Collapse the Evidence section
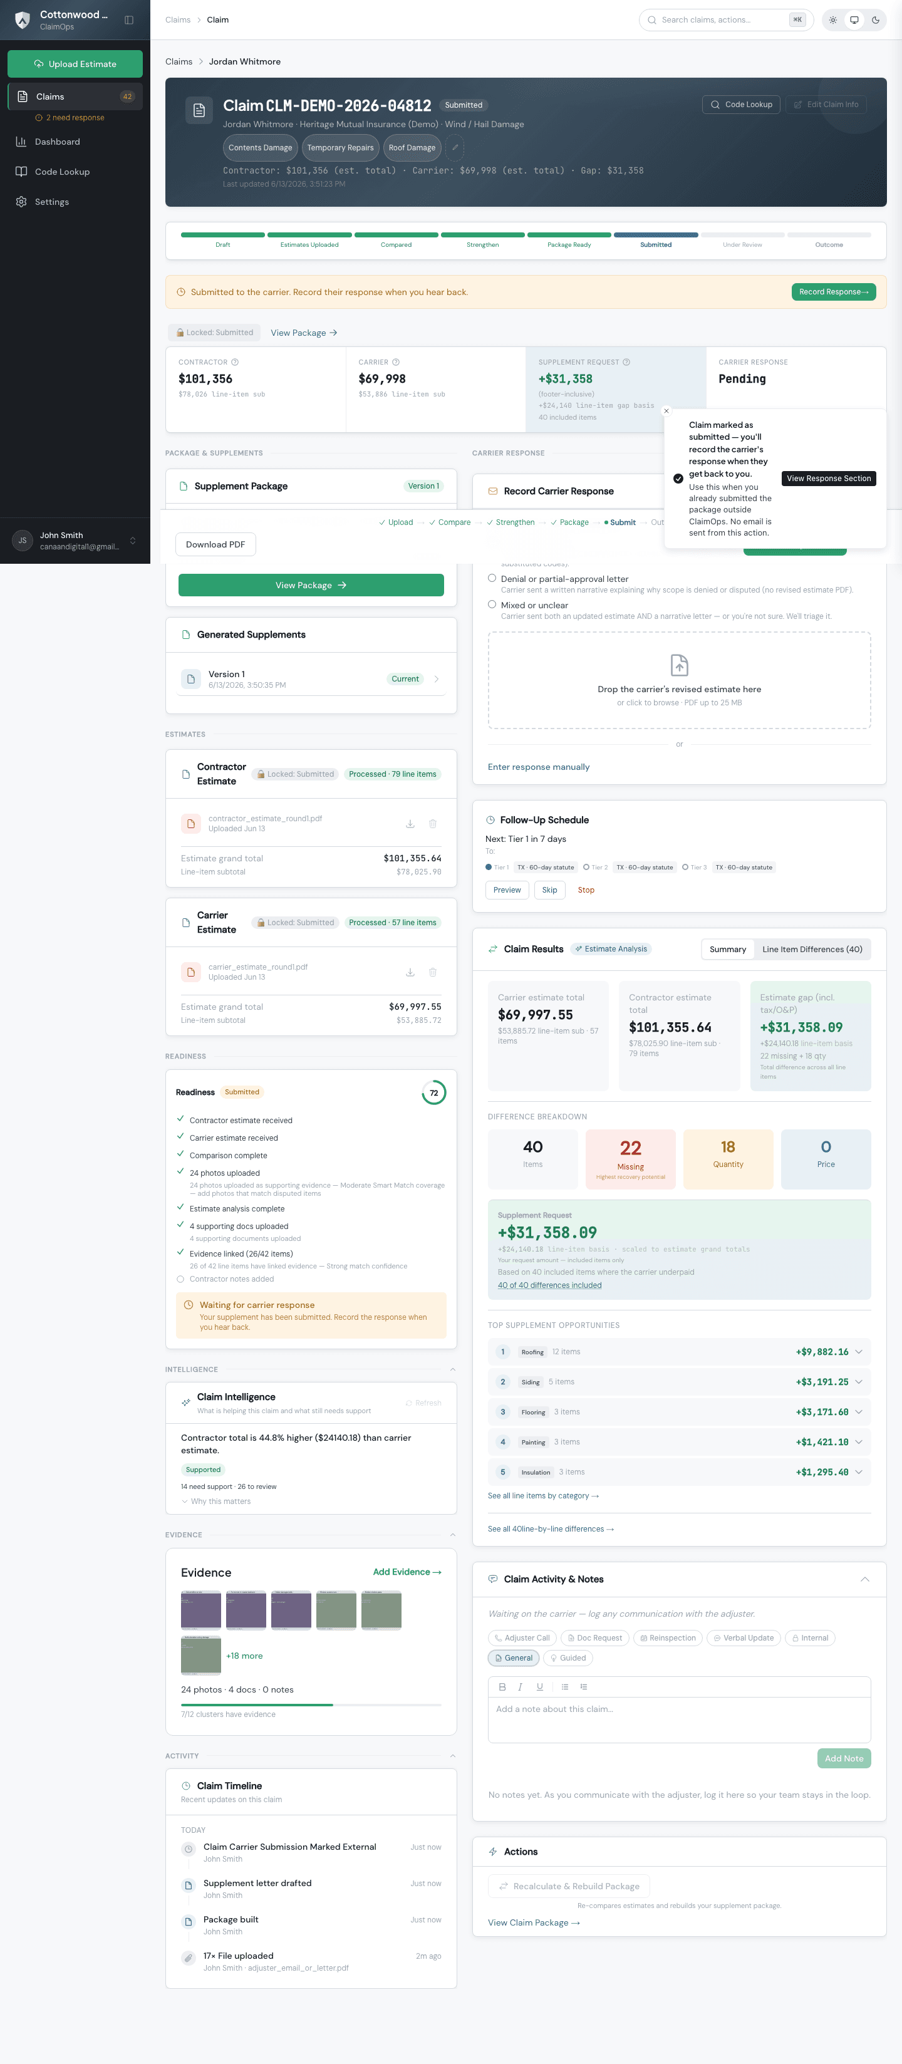This screenshot has height=2064, width=902. 453,1535
